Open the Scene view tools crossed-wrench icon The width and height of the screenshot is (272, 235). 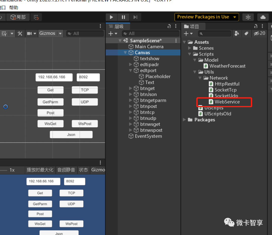point(20,33)
